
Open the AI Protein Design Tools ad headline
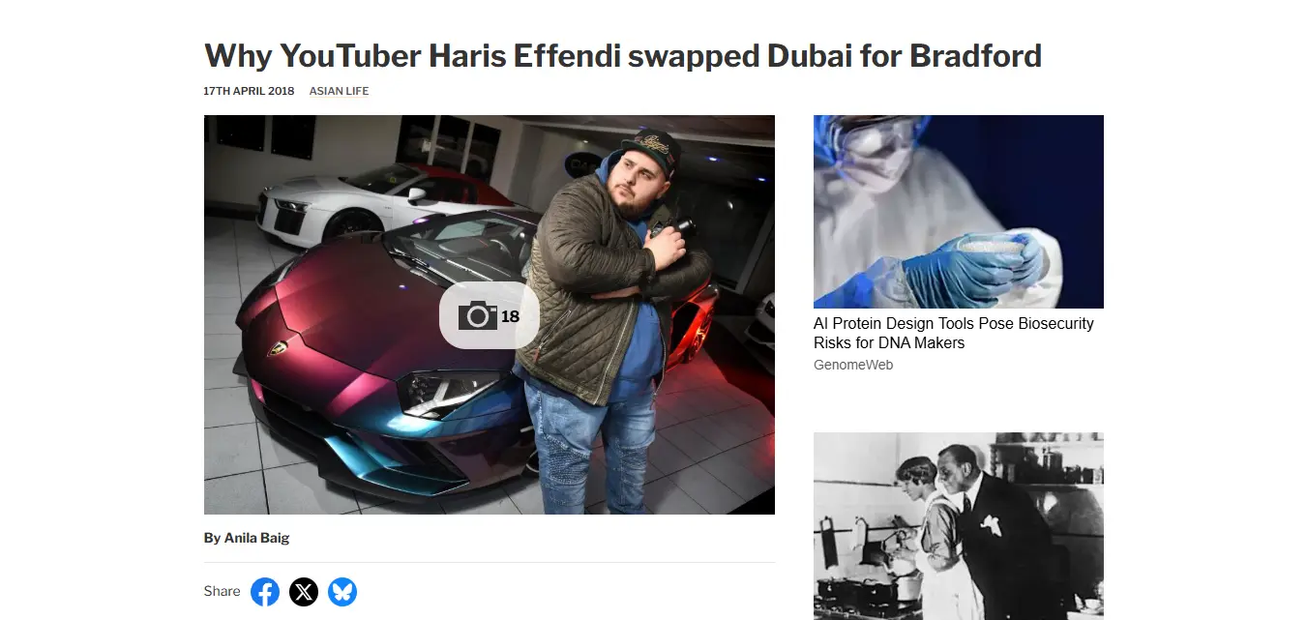[954, 333]
